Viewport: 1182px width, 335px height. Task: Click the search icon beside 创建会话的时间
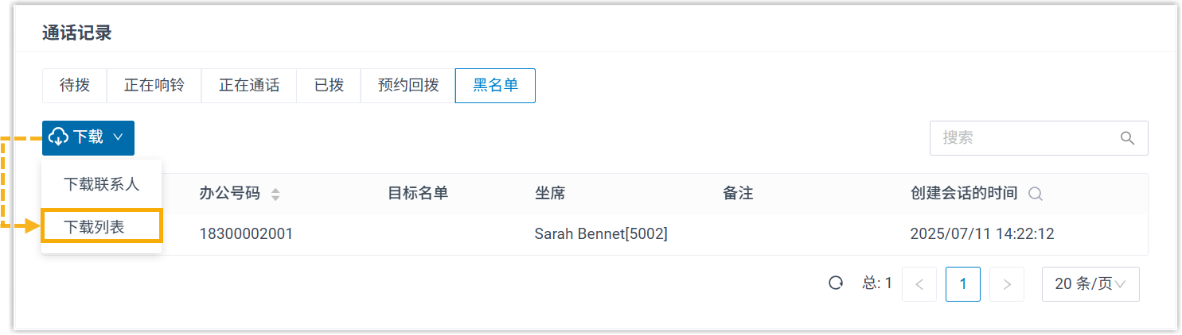pyautogui.click(x=1036, y=194)
